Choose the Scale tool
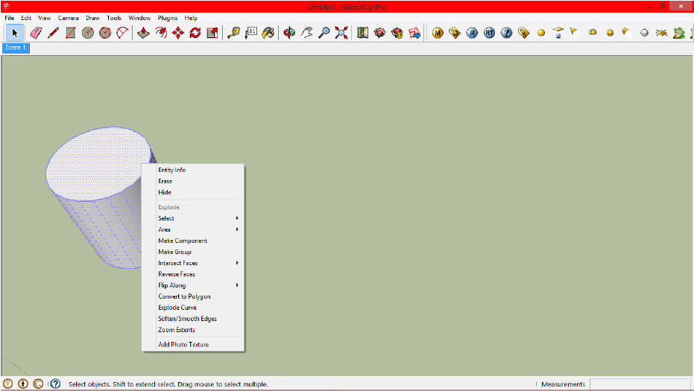The height and width of the screenshot is (391, 694). 212,33
